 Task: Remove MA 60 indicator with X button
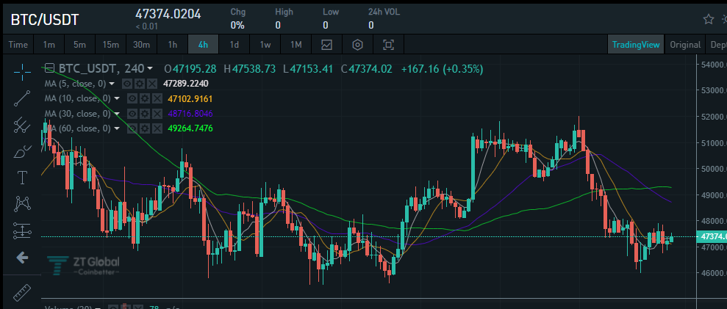(157, 128)
